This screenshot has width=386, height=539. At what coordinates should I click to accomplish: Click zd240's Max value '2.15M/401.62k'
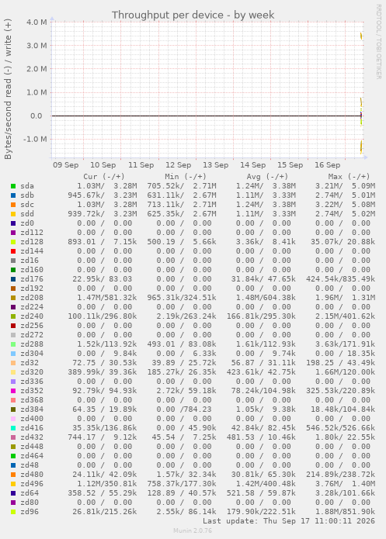345,316
